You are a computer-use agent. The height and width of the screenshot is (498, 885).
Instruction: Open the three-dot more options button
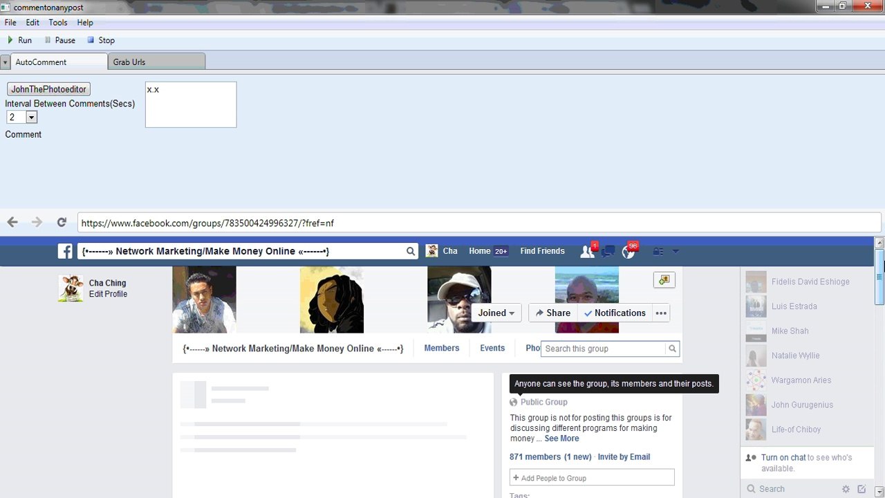[661, 313]
